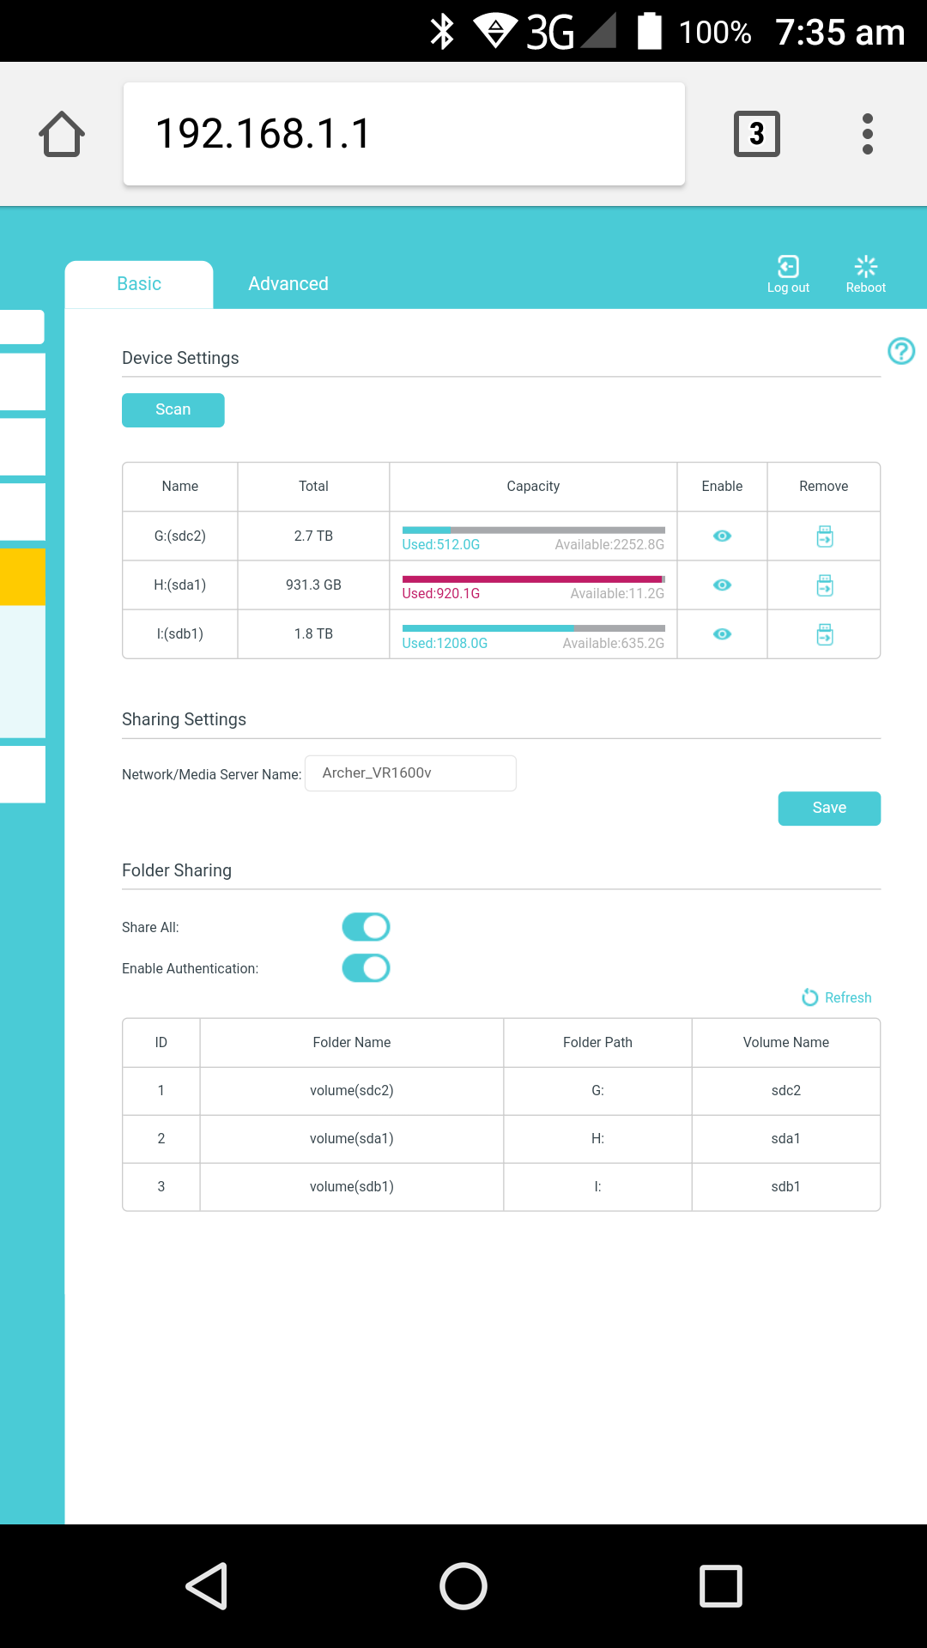Click the Network/Media Server Name field

coord(410,773)
